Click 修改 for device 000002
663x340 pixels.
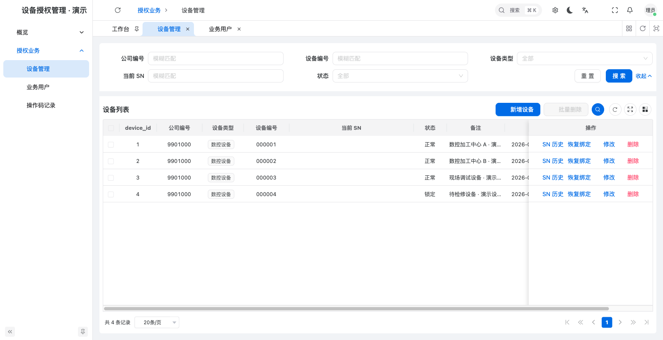coord(609,161)
